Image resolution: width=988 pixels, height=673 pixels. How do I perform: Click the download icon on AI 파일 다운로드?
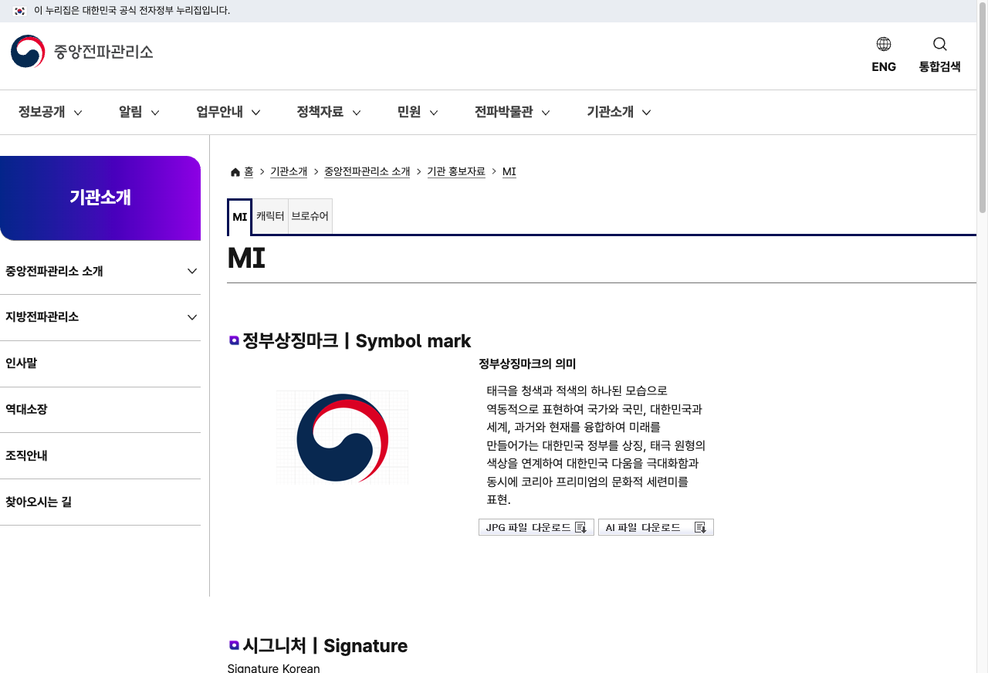click(x=701, y=528)
